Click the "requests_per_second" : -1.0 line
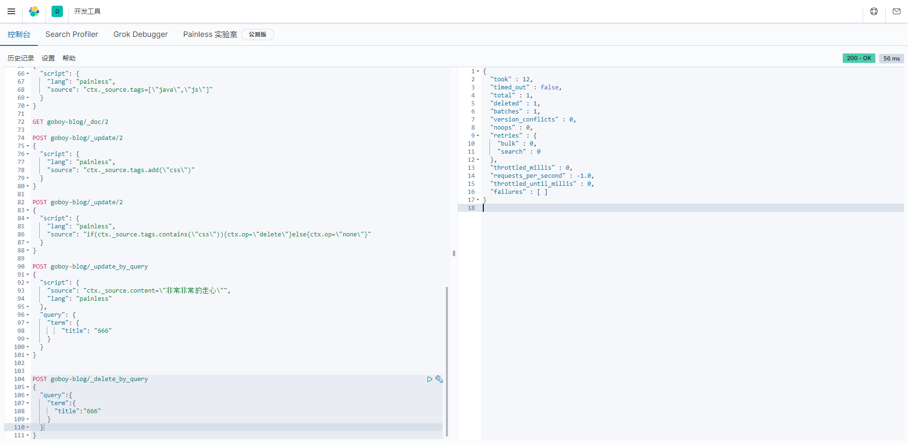Viewport: 908px width, 443px height. pyautogui.click(x=542, y=176)
